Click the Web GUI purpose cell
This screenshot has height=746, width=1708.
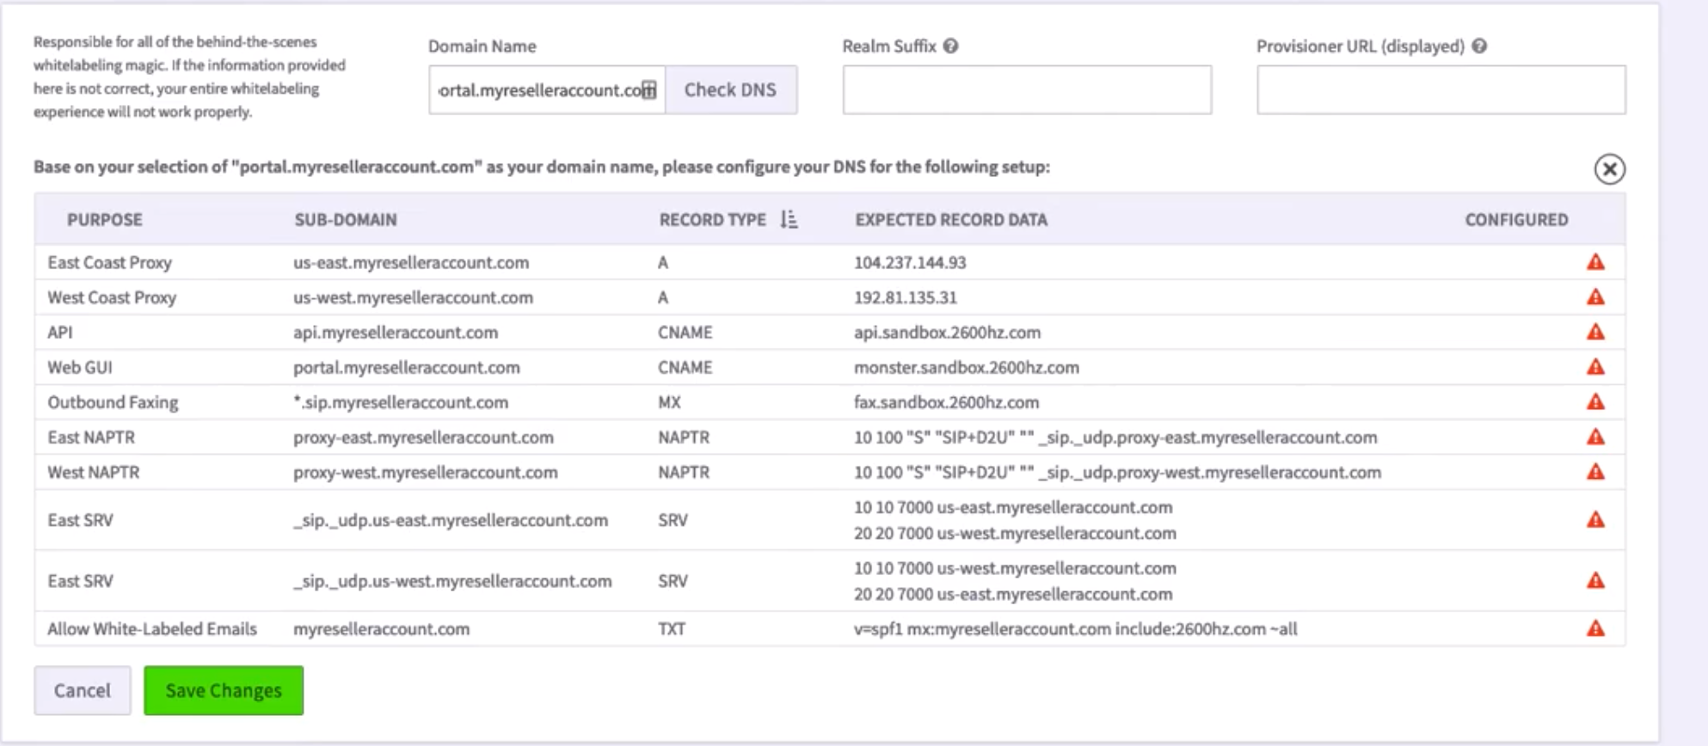pos(80,367)
